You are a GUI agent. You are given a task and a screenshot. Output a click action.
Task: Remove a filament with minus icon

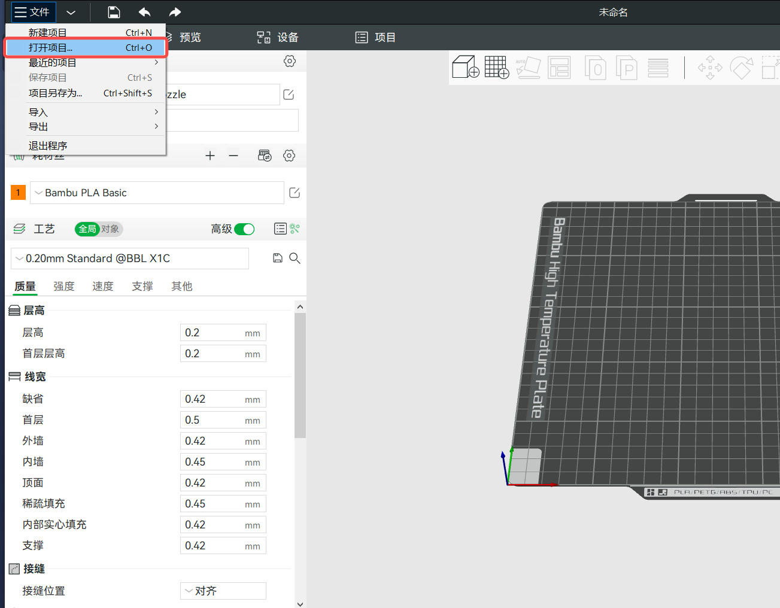pyautogui.click(x=233, y=156)
